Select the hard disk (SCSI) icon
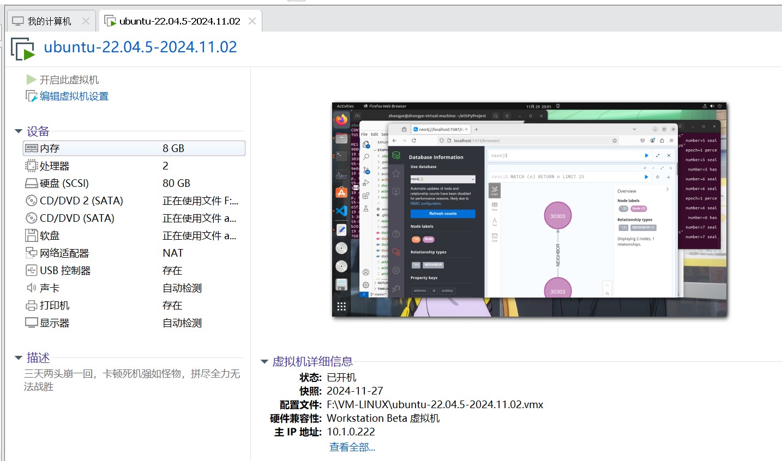The width and height of the screenshot is (782, 461). [31, 183]
